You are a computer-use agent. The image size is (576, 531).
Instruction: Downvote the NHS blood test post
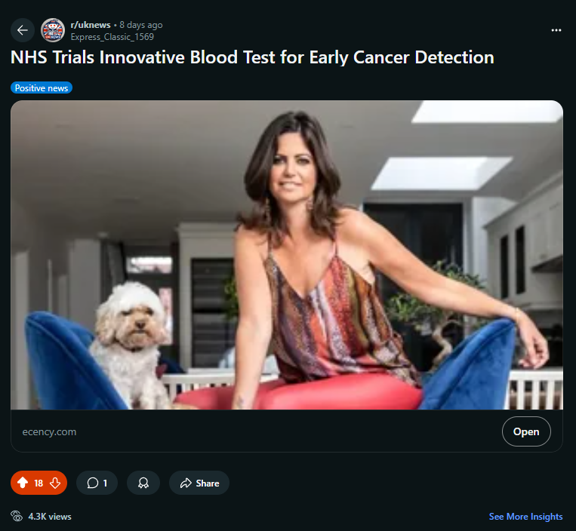click(55, 483)
